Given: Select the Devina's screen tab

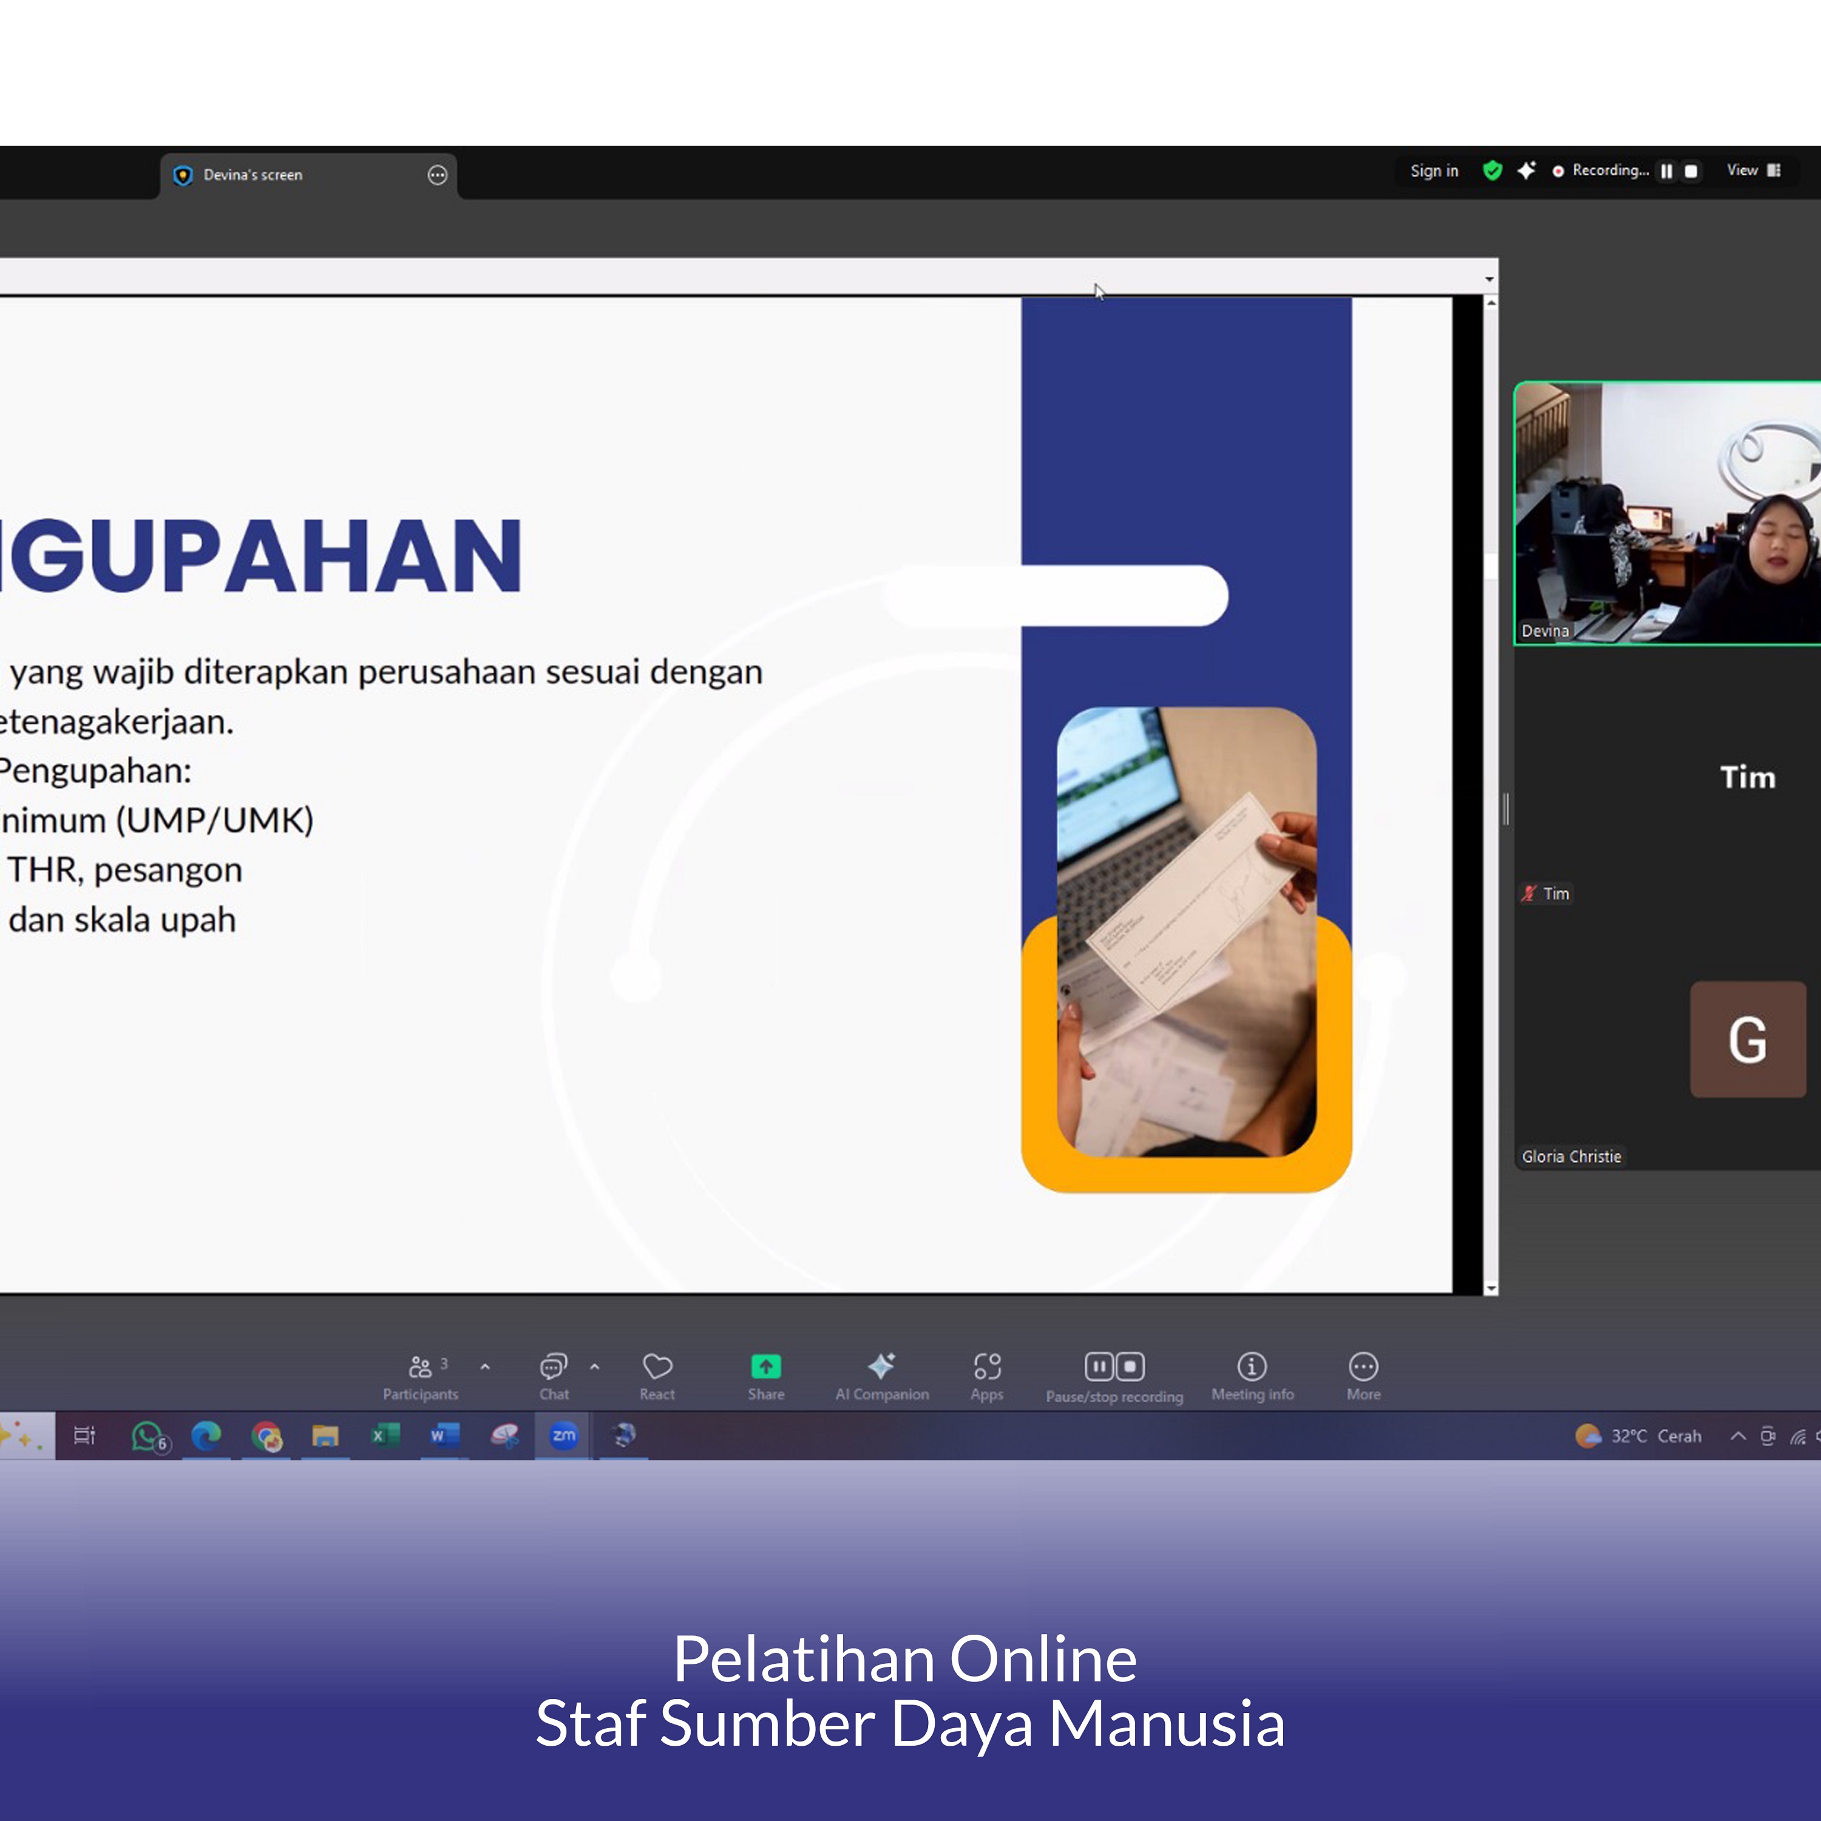Looking at the screenshot, I should pos(253,175).
